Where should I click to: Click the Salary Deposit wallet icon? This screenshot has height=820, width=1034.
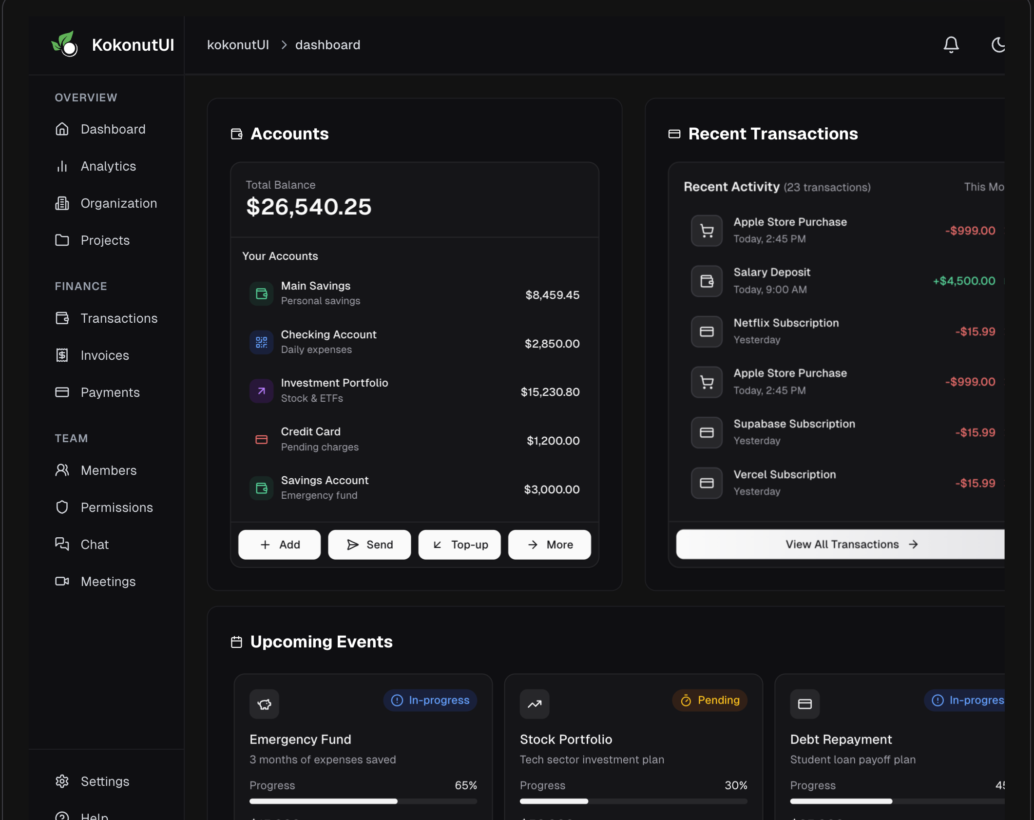pos(707,281)
